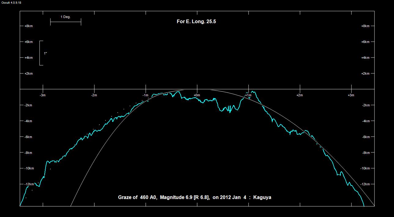This screenshot has height=217, width=394.
Task: Click the cyan profile peak near +1m
Action: point(253,91)
